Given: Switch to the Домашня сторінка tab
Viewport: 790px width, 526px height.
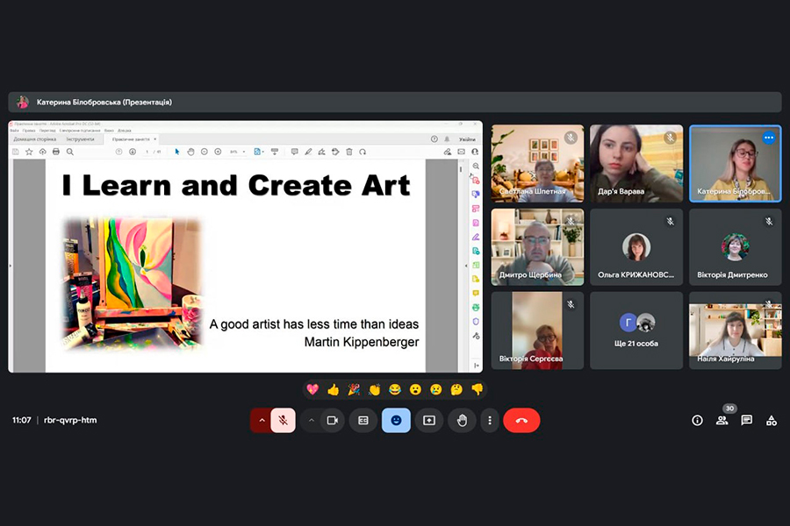Looking at the screenshot, I should (35, 139).
